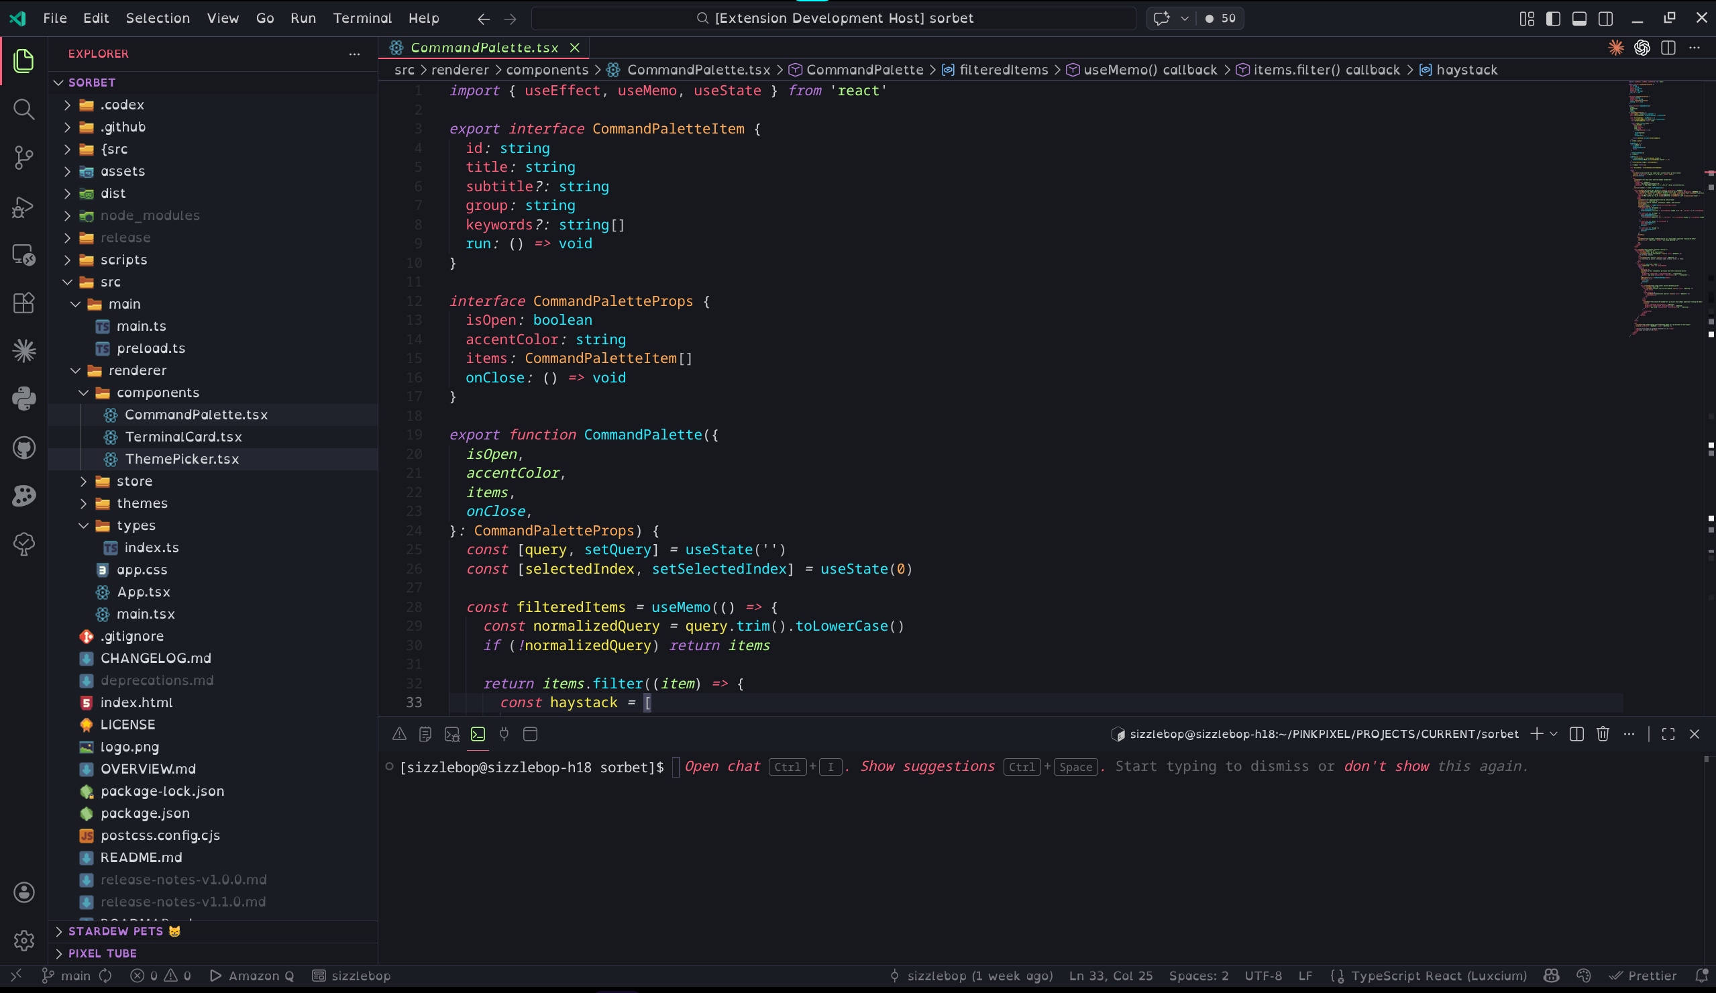Open the Source Control view

point(24,157)
